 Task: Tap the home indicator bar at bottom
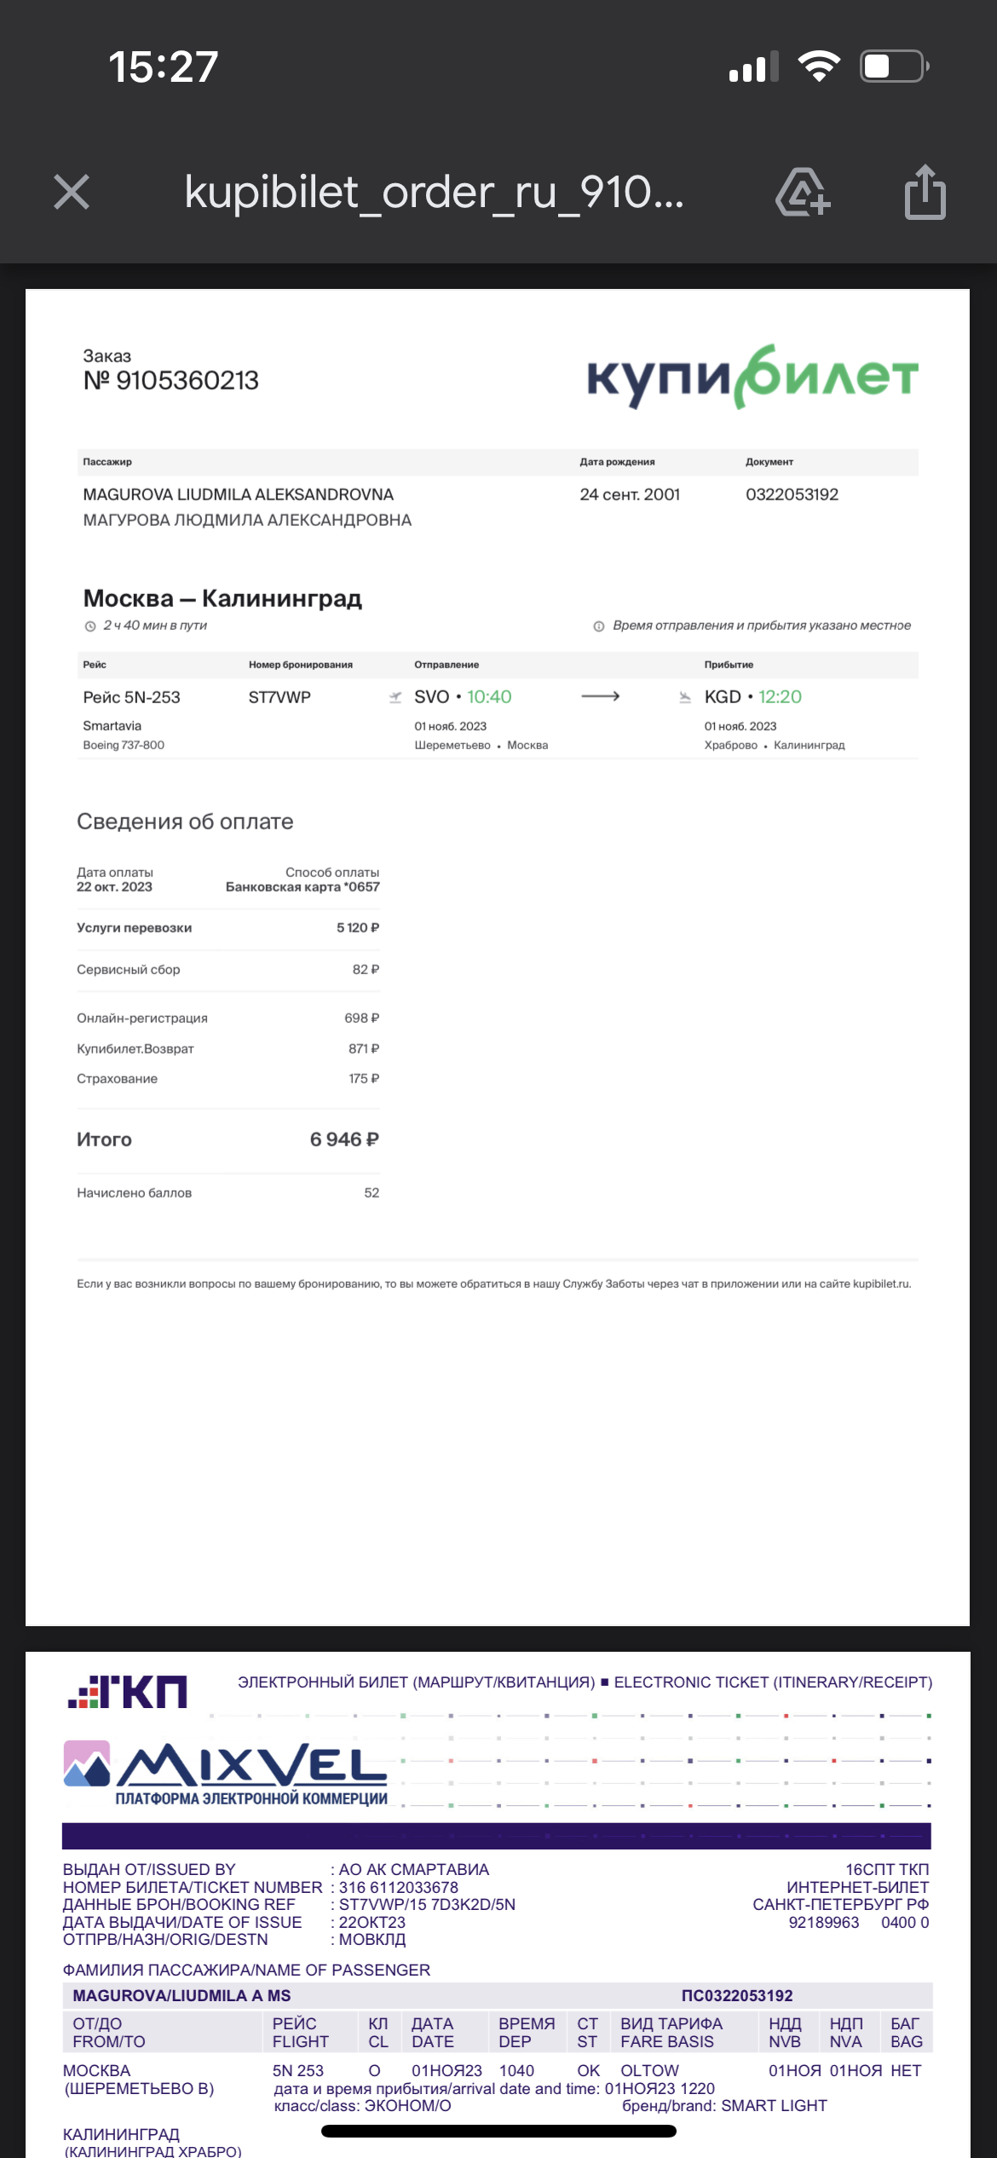[x=498, y=2131]
